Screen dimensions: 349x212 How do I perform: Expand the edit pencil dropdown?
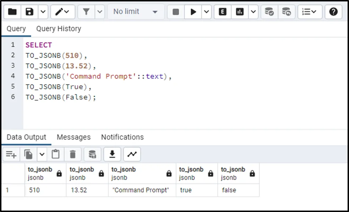pyautogui.click(x=62, y=12)
